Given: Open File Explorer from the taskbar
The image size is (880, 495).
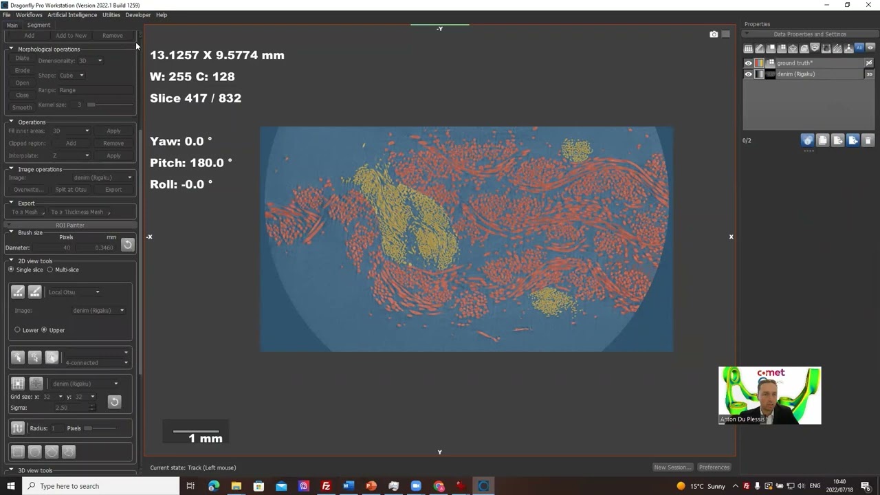Looking at the screenshot, I should pos(236,486).
